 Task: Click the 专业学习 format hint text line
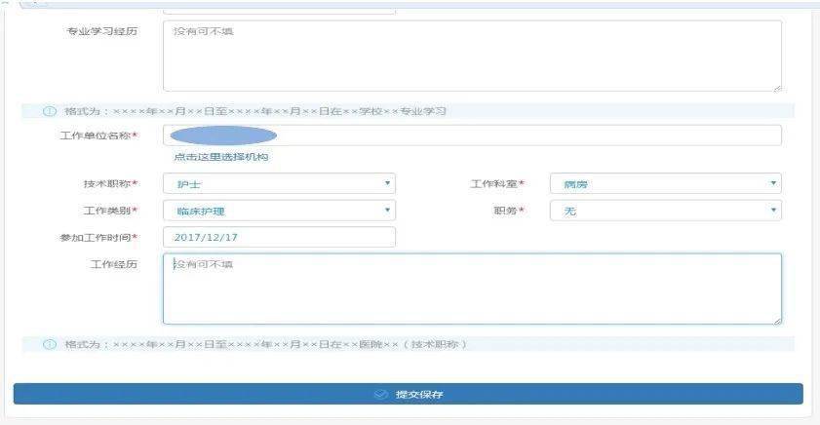pos(255,111)
